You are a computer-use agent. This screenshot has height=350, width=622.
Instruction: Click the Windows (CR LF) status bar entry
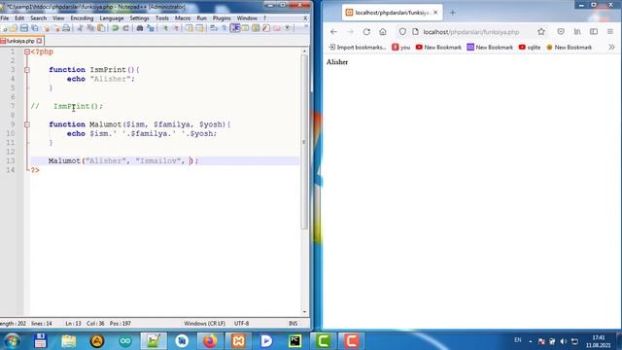[x=204, y=324]
